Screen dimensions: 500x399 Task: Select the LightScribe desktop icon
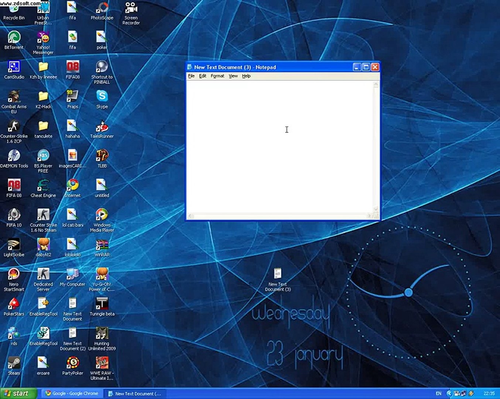click(14, 248)
